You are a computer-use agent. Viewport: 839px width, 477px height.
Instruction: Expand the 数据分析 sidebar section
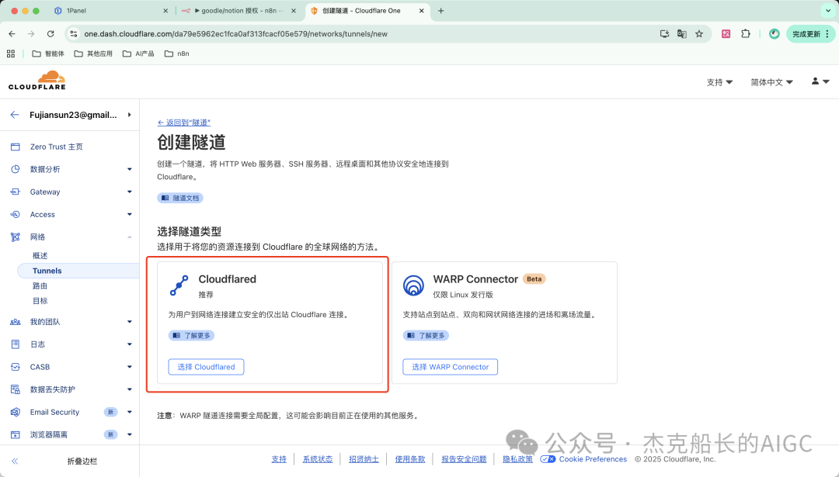pos(130,169)
